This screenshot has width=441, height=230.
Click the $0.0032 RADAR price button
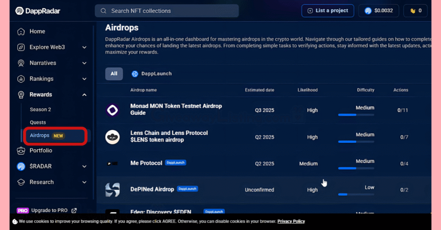pyautogui.click(x=379, y=11)
